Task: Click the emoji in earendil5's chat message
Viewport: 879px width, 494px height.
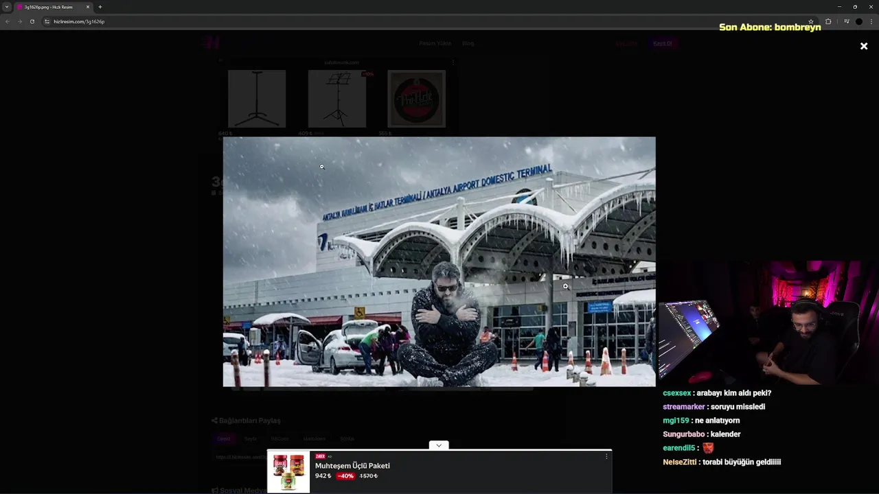Action: [x=708, y=448]
